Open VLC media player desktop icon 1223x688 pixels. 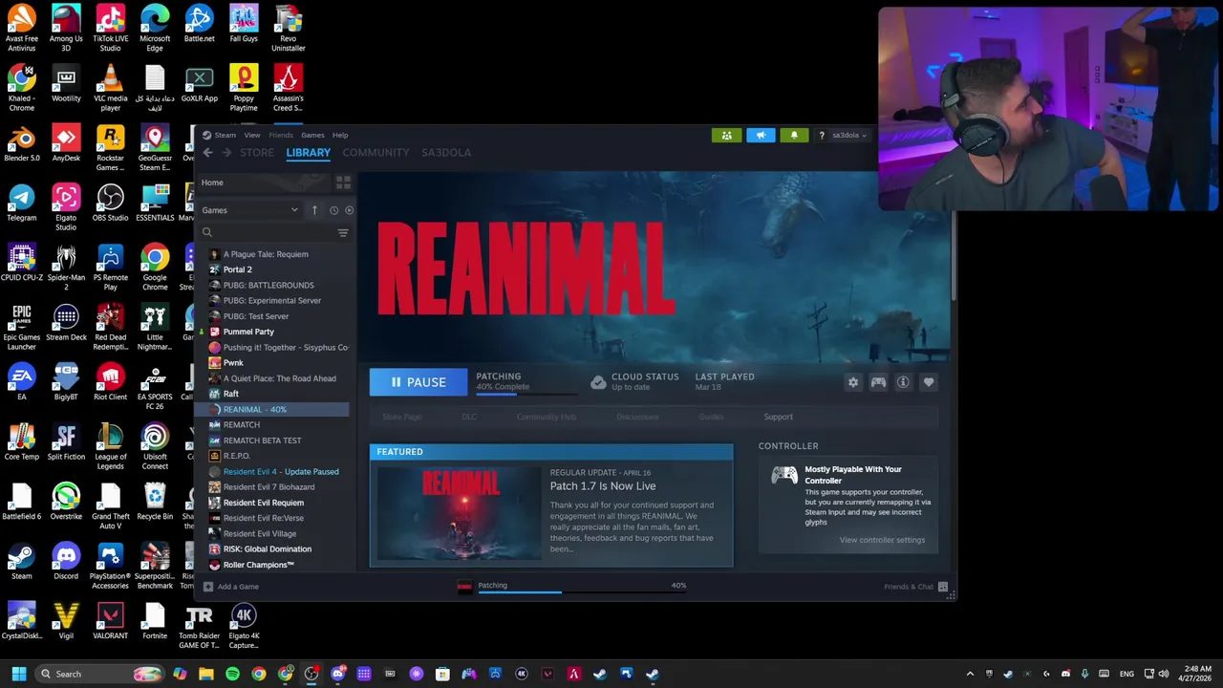[110, 88]
